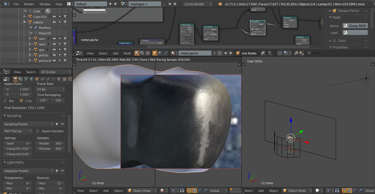Select the translate manipulator arrow in left viewport header

coord(194,190)
